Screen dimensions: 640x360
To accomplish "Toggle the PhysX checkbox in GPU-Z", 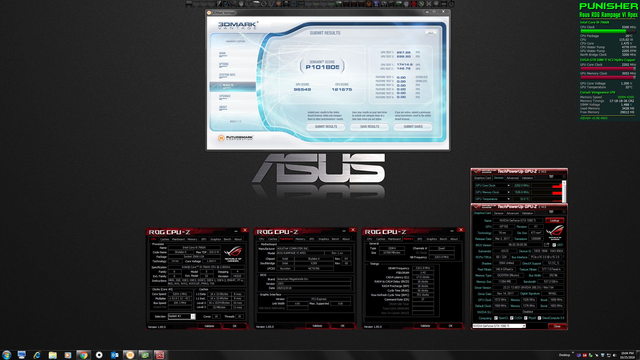I will tap(525, 318).
